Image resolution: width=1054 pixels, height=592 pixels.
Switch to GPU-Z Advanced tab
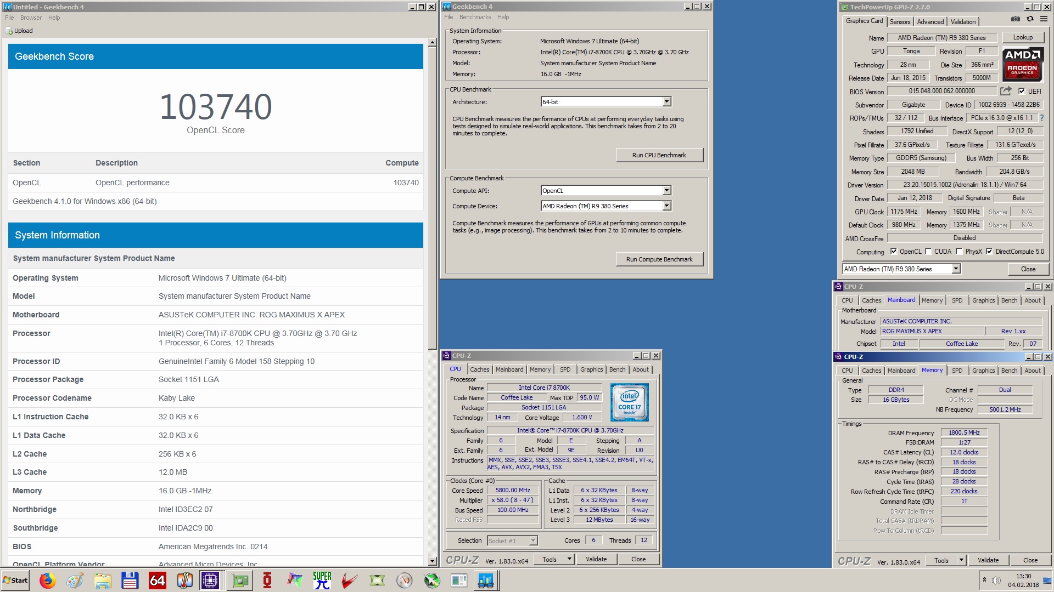(930, 22)
